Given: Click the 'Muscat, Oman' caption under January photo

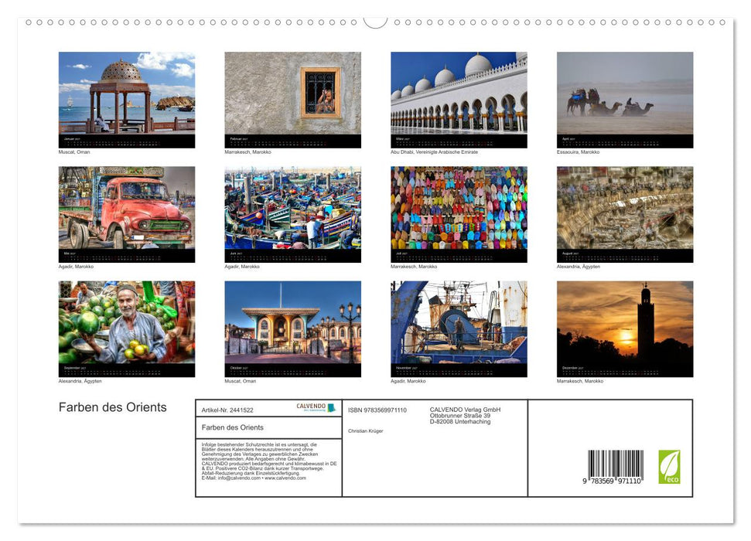Looking at the screenshot, I should 74,152.
